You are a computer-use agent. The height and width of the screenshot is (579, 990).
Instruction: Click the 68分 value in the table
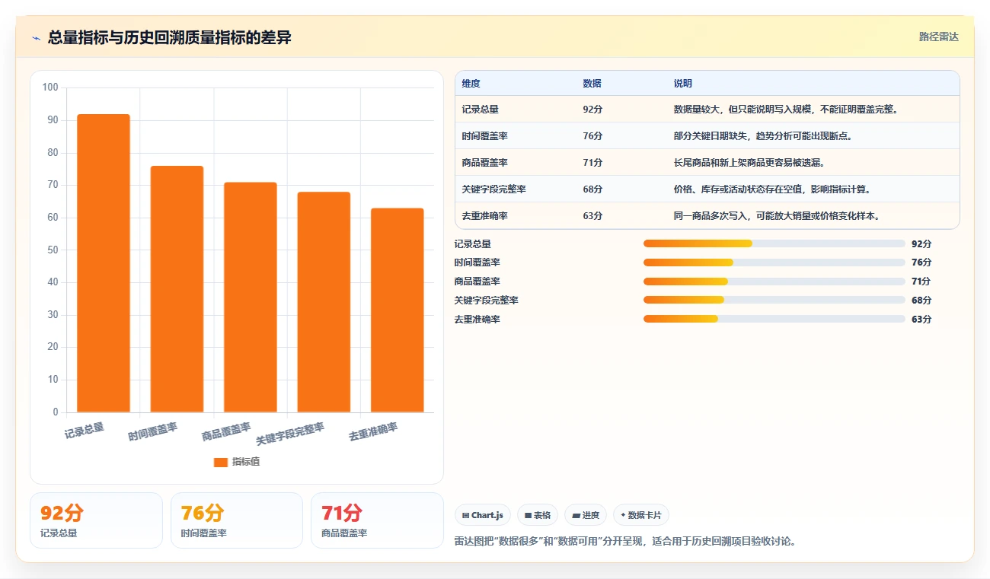592,189
